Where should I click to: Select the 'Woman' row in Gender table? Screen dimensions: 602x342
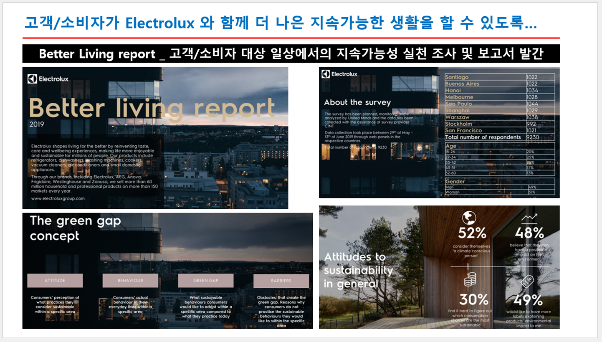tap(499, 192)
